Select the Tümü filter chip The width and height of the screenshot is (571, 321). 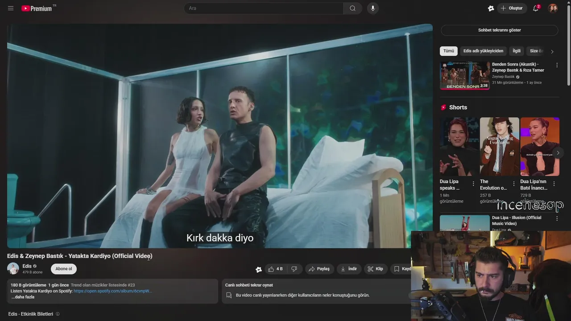(x=448, y=51)
